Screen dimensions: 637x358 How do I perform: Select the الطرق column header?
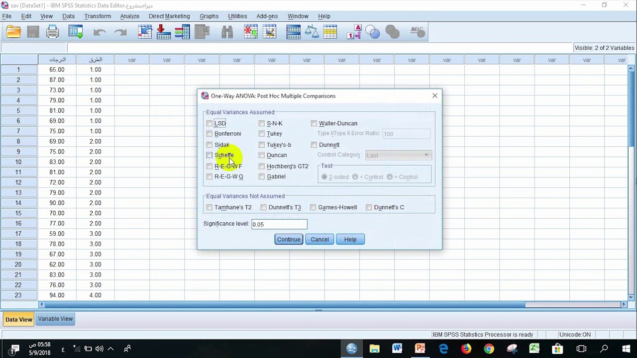pos(96,60)
